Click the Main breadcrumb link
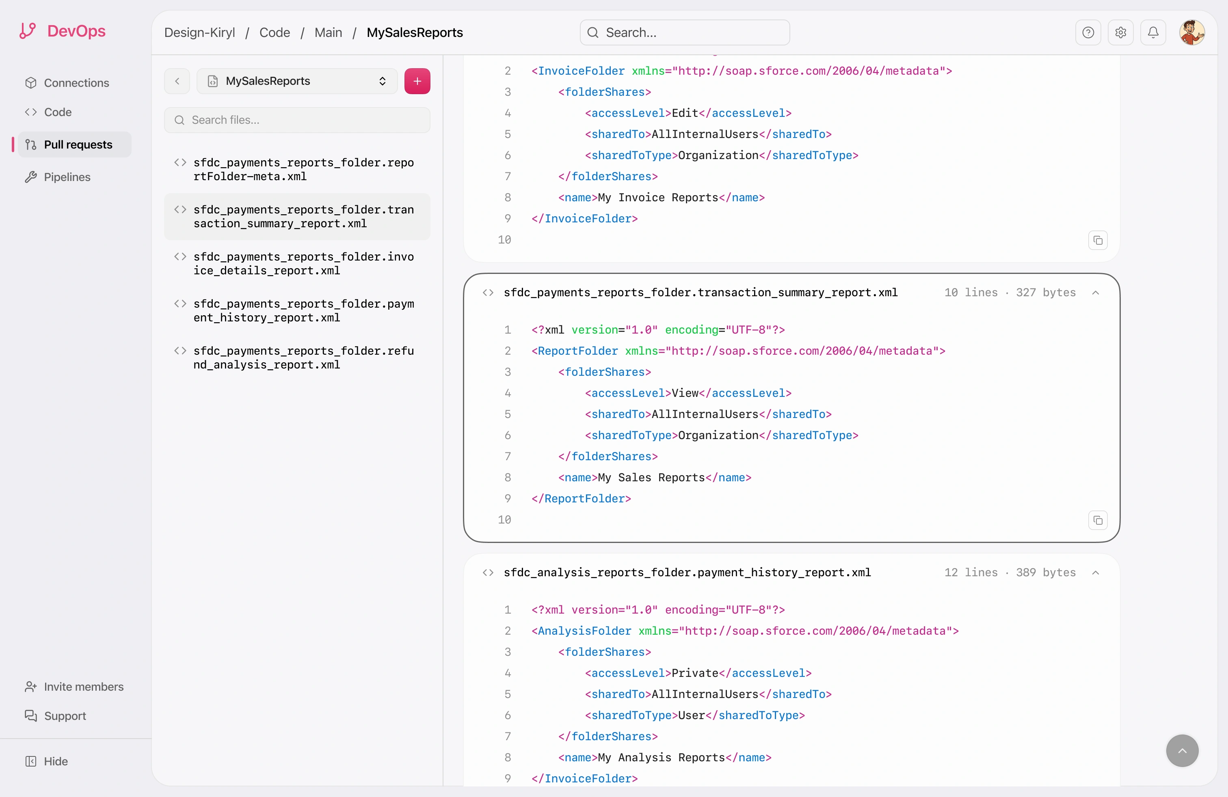 (x=328, y=32)
